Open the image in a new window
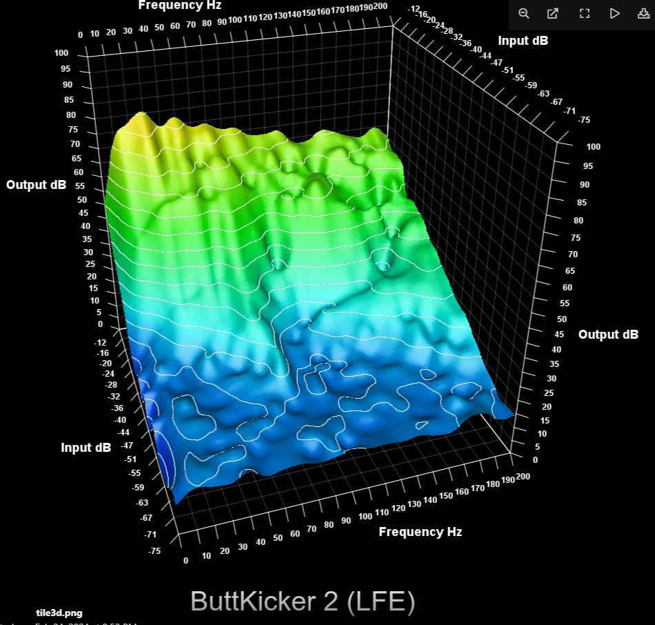655x625 pixels. (x=553, y=13)
